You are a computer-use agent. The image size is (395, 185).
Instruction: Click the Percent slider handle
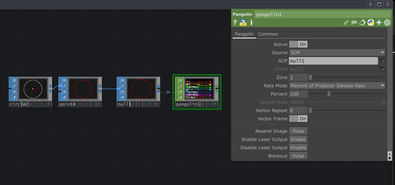tap(329, 94)
